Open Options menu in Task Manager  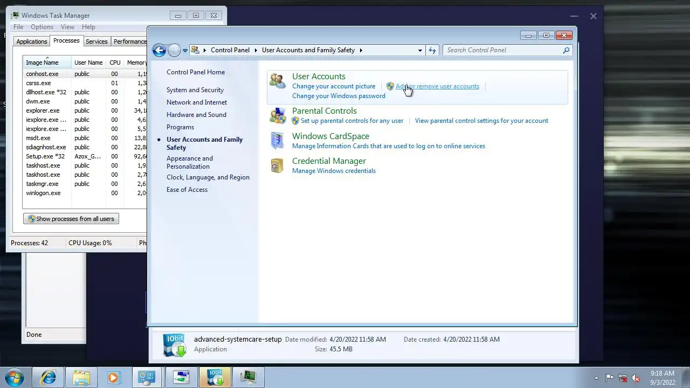pos(42,27)
